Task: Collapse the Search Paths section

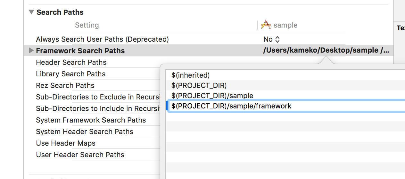Action: 31,12
